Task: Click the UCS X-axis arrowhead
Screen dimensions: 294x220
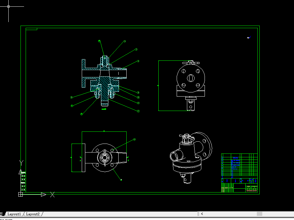Action: click(44, 194)
